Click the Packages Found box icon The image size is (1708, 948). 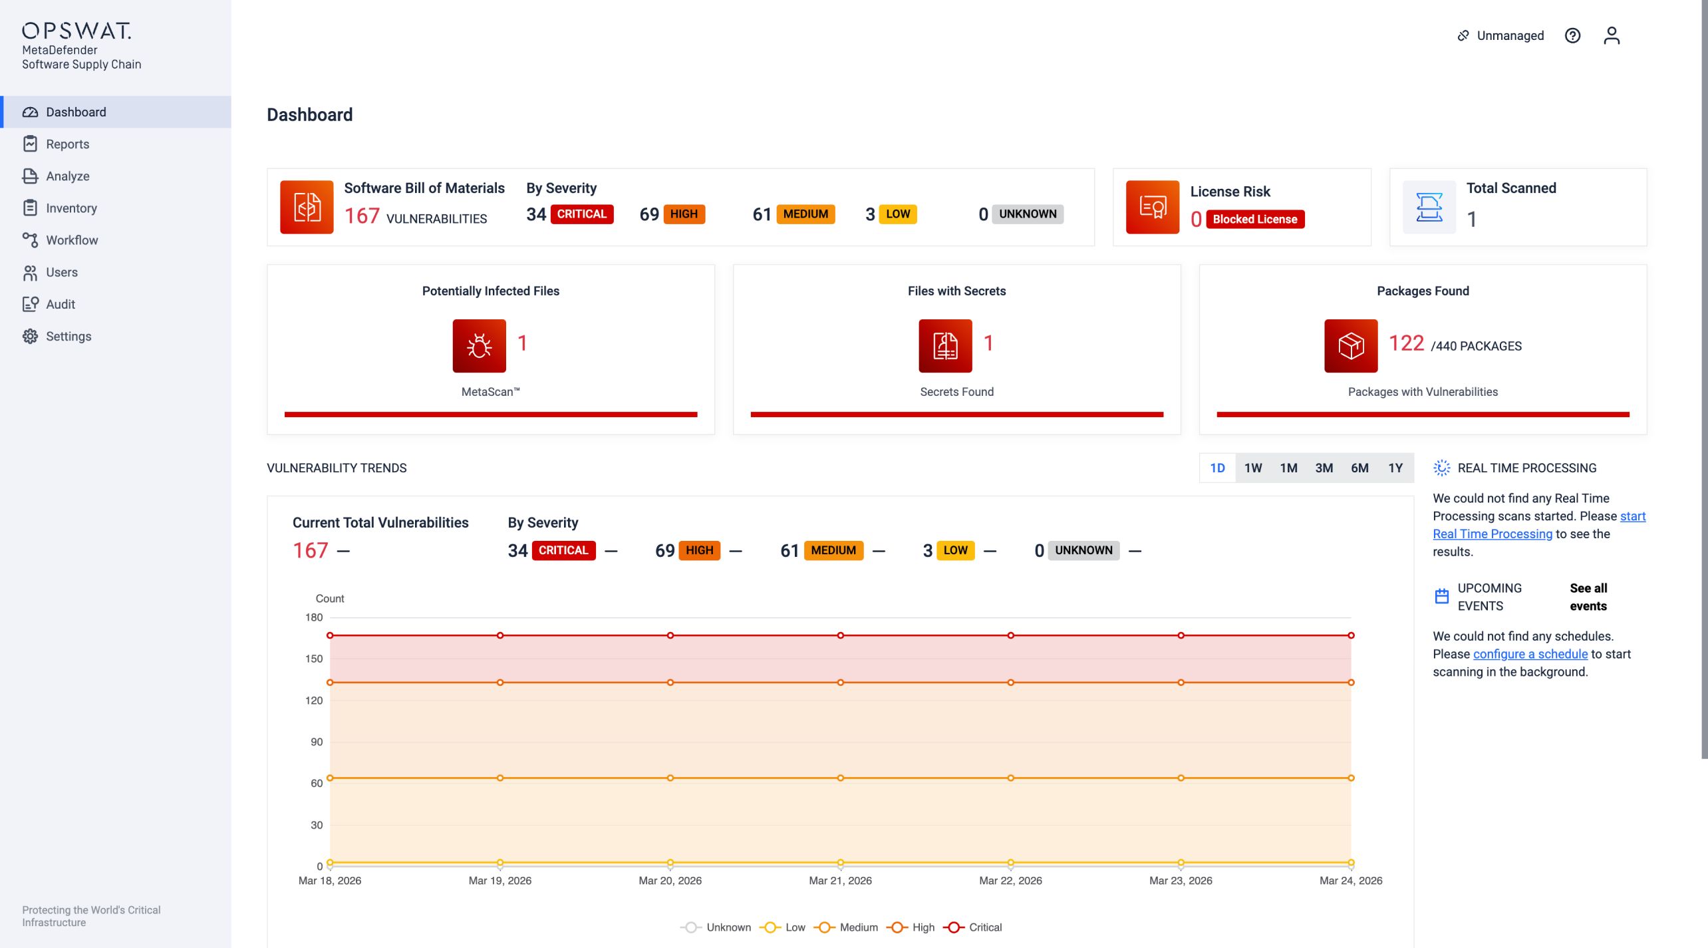(x=1351, y=346)
